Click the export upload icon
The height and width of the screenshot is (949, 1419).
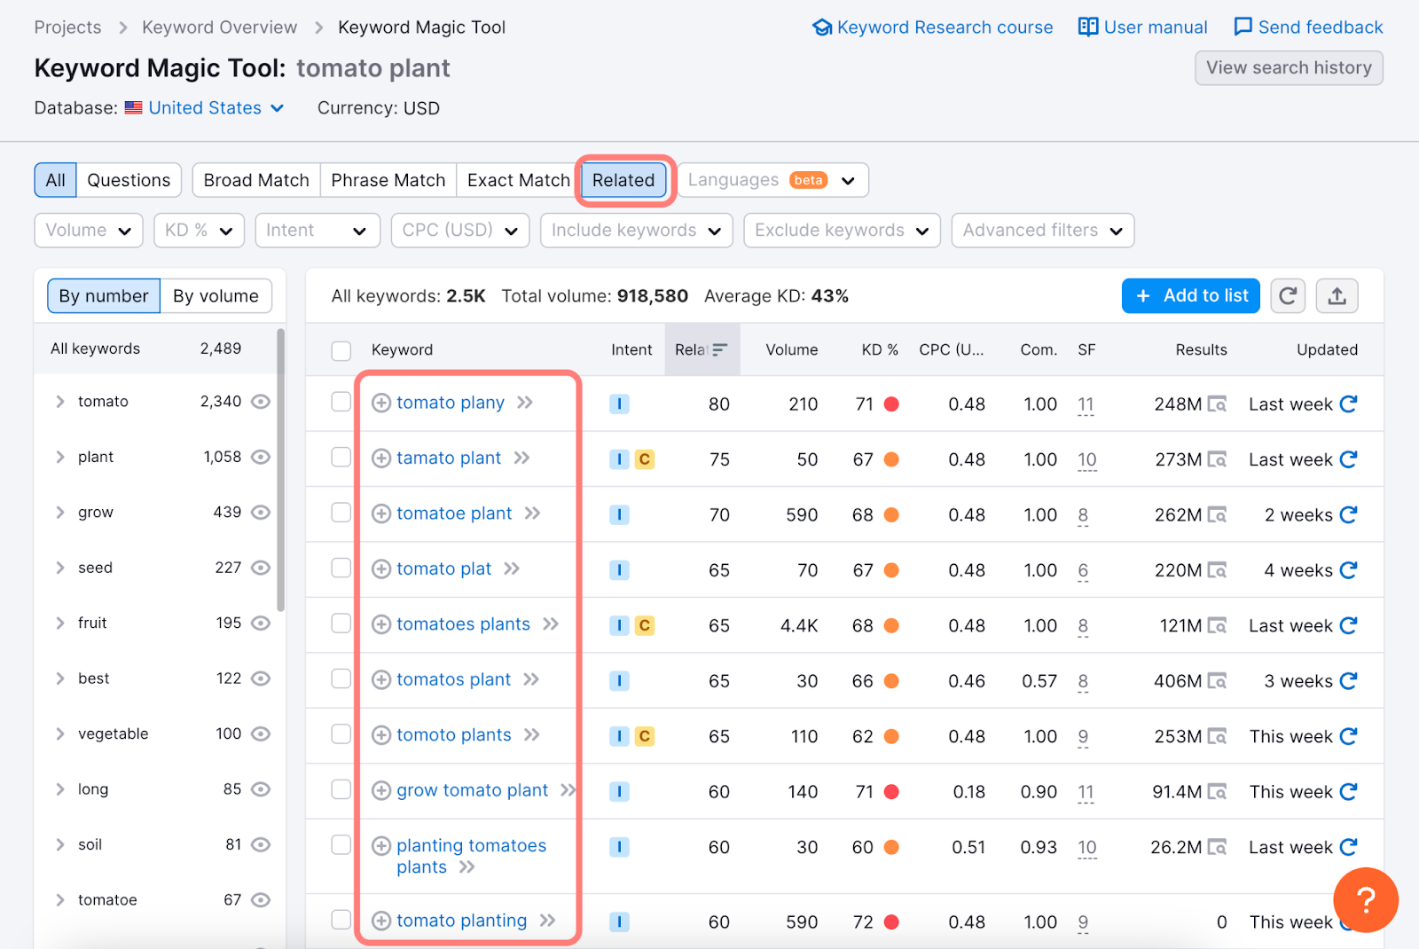1337,295
